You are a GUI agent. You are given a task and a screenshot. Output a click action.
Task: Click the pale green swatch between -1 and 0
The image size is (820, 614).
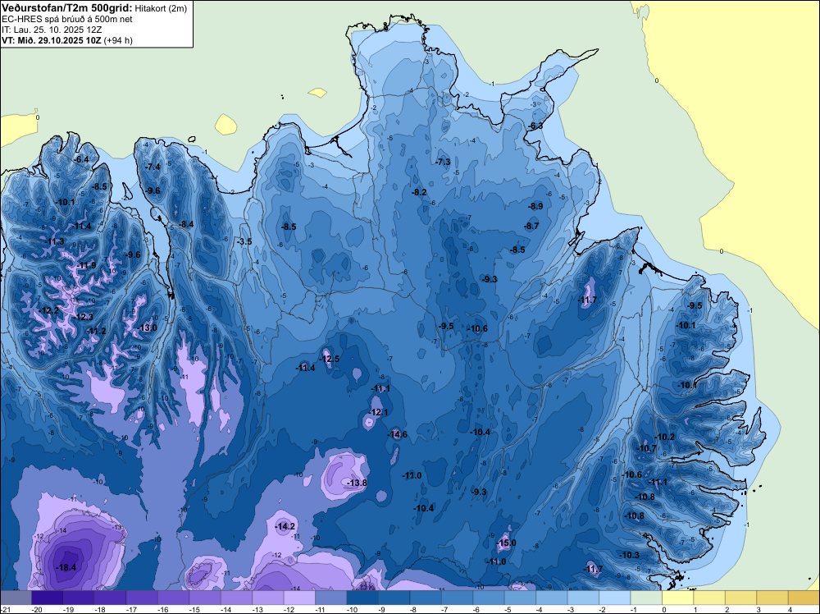[646, 598]
